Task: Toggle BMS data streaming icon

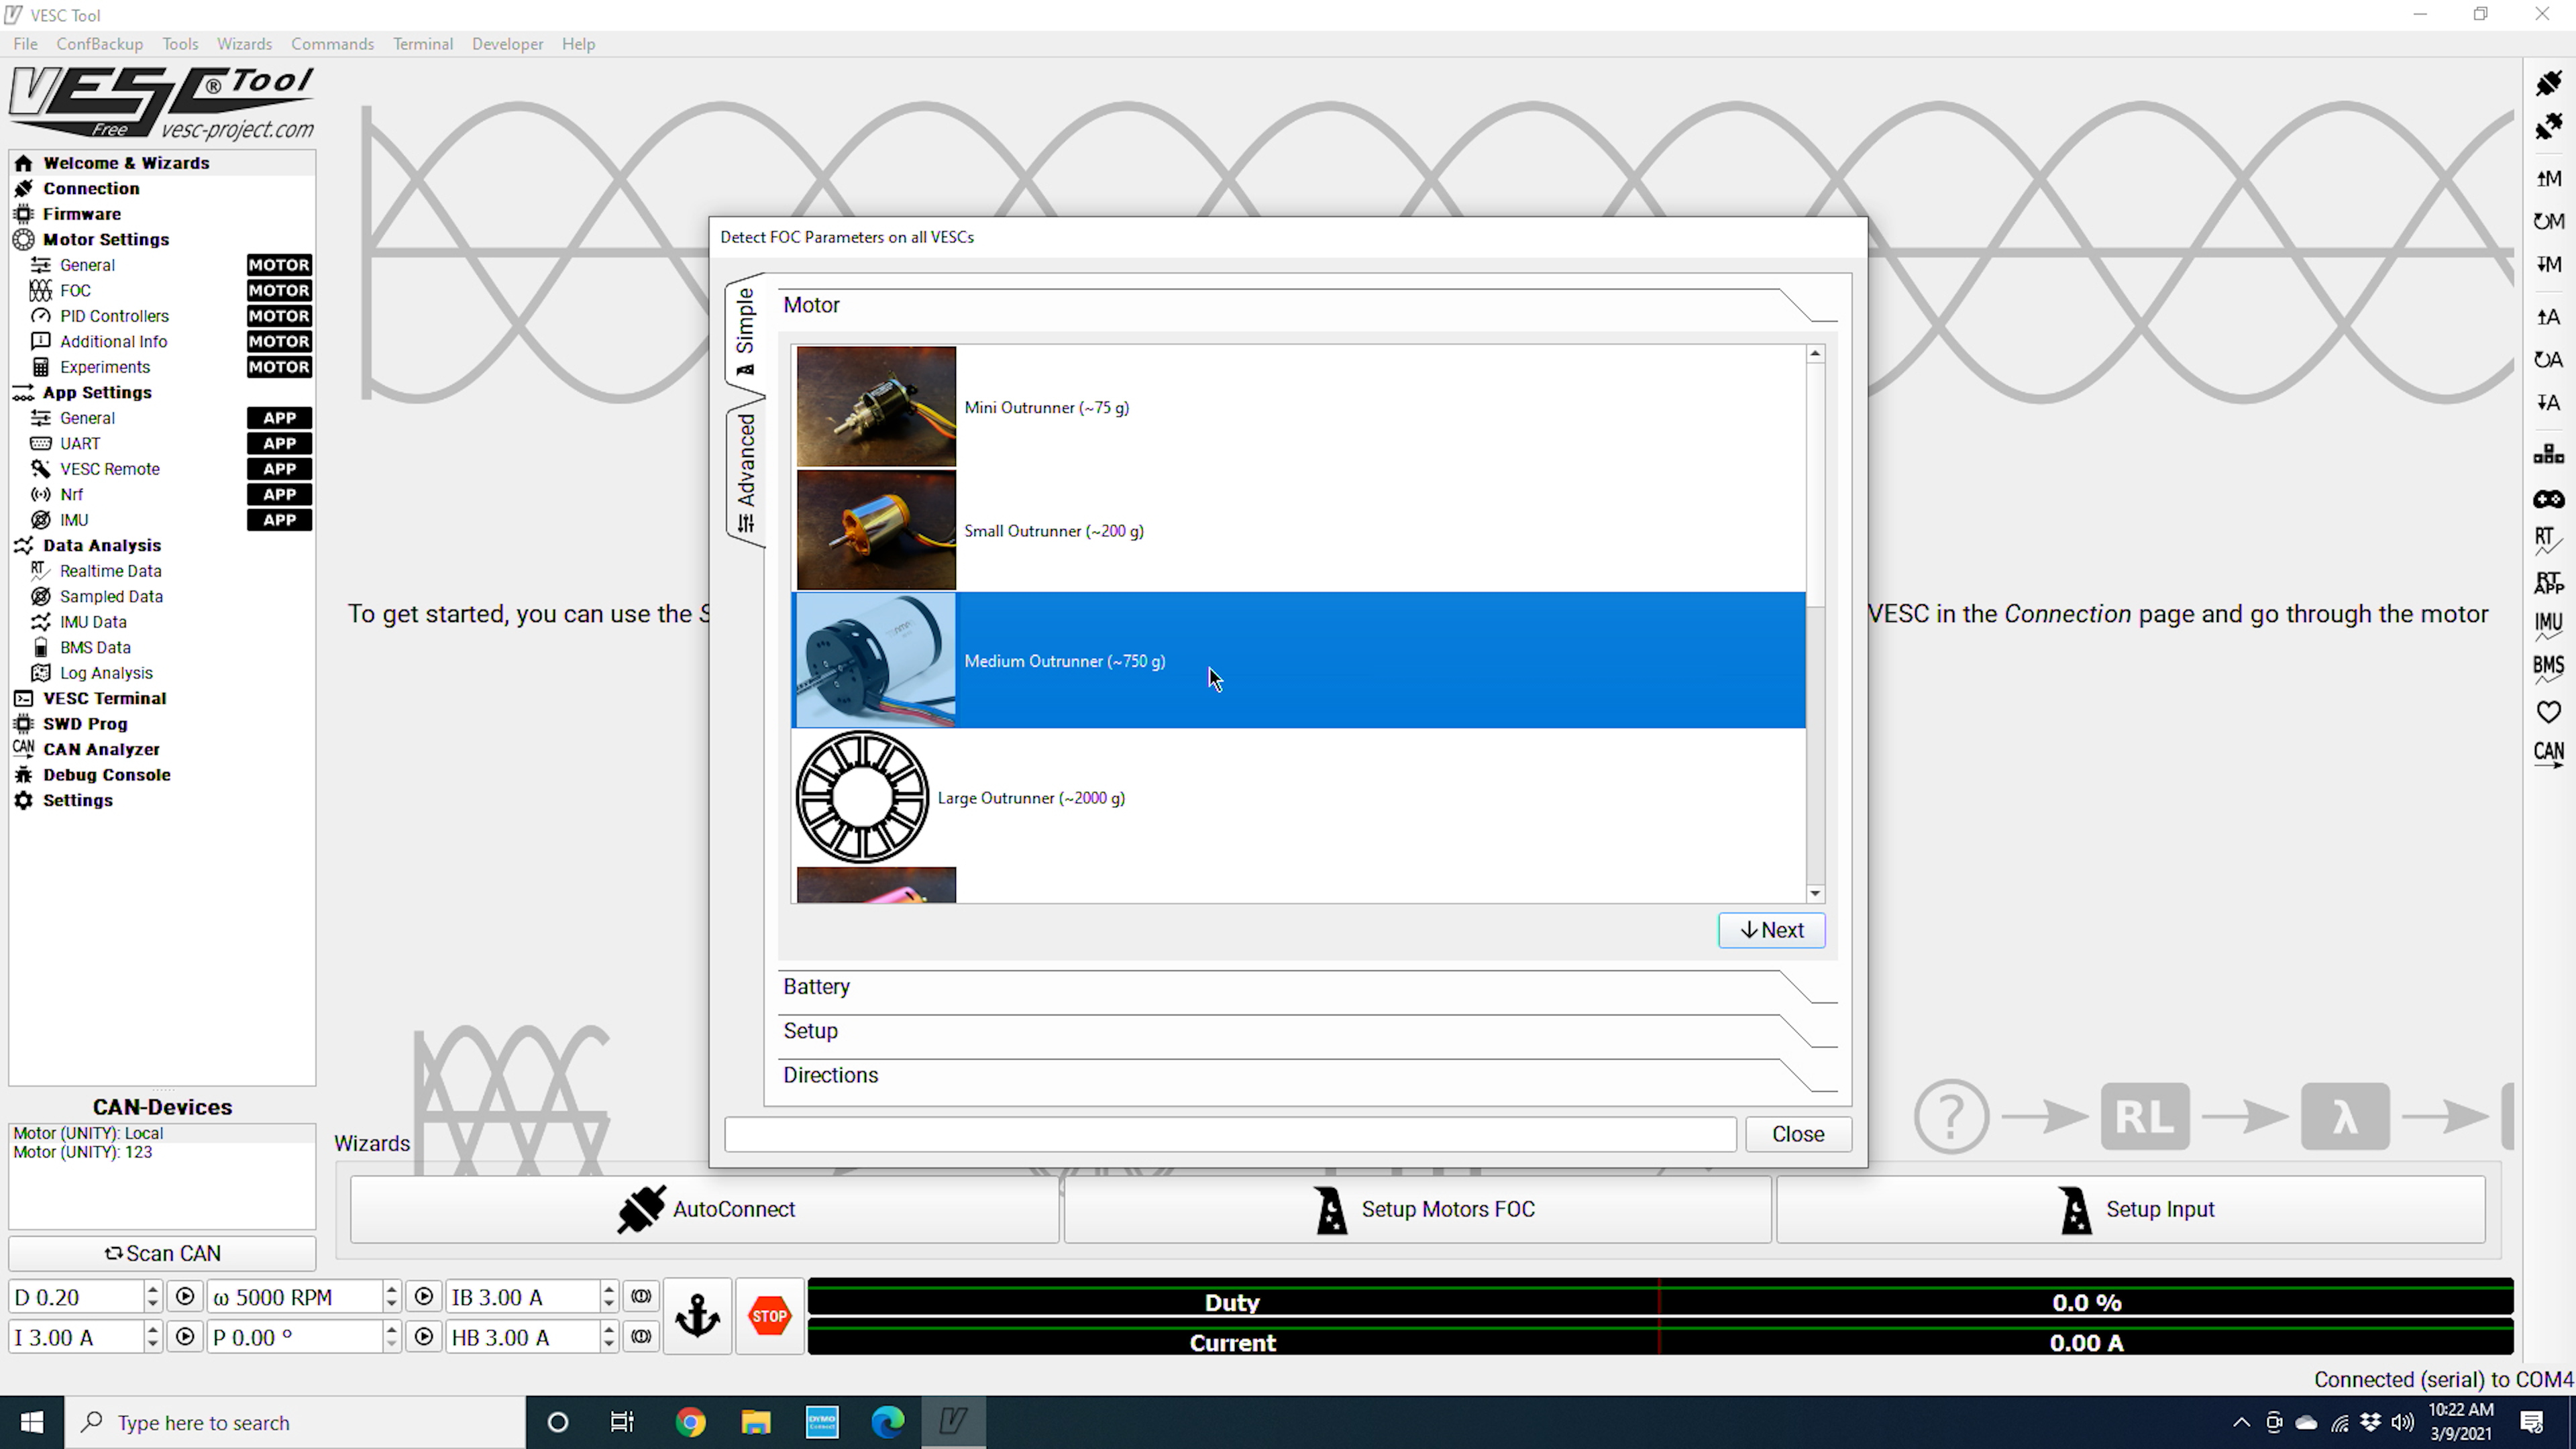Action: point(2548,668)
